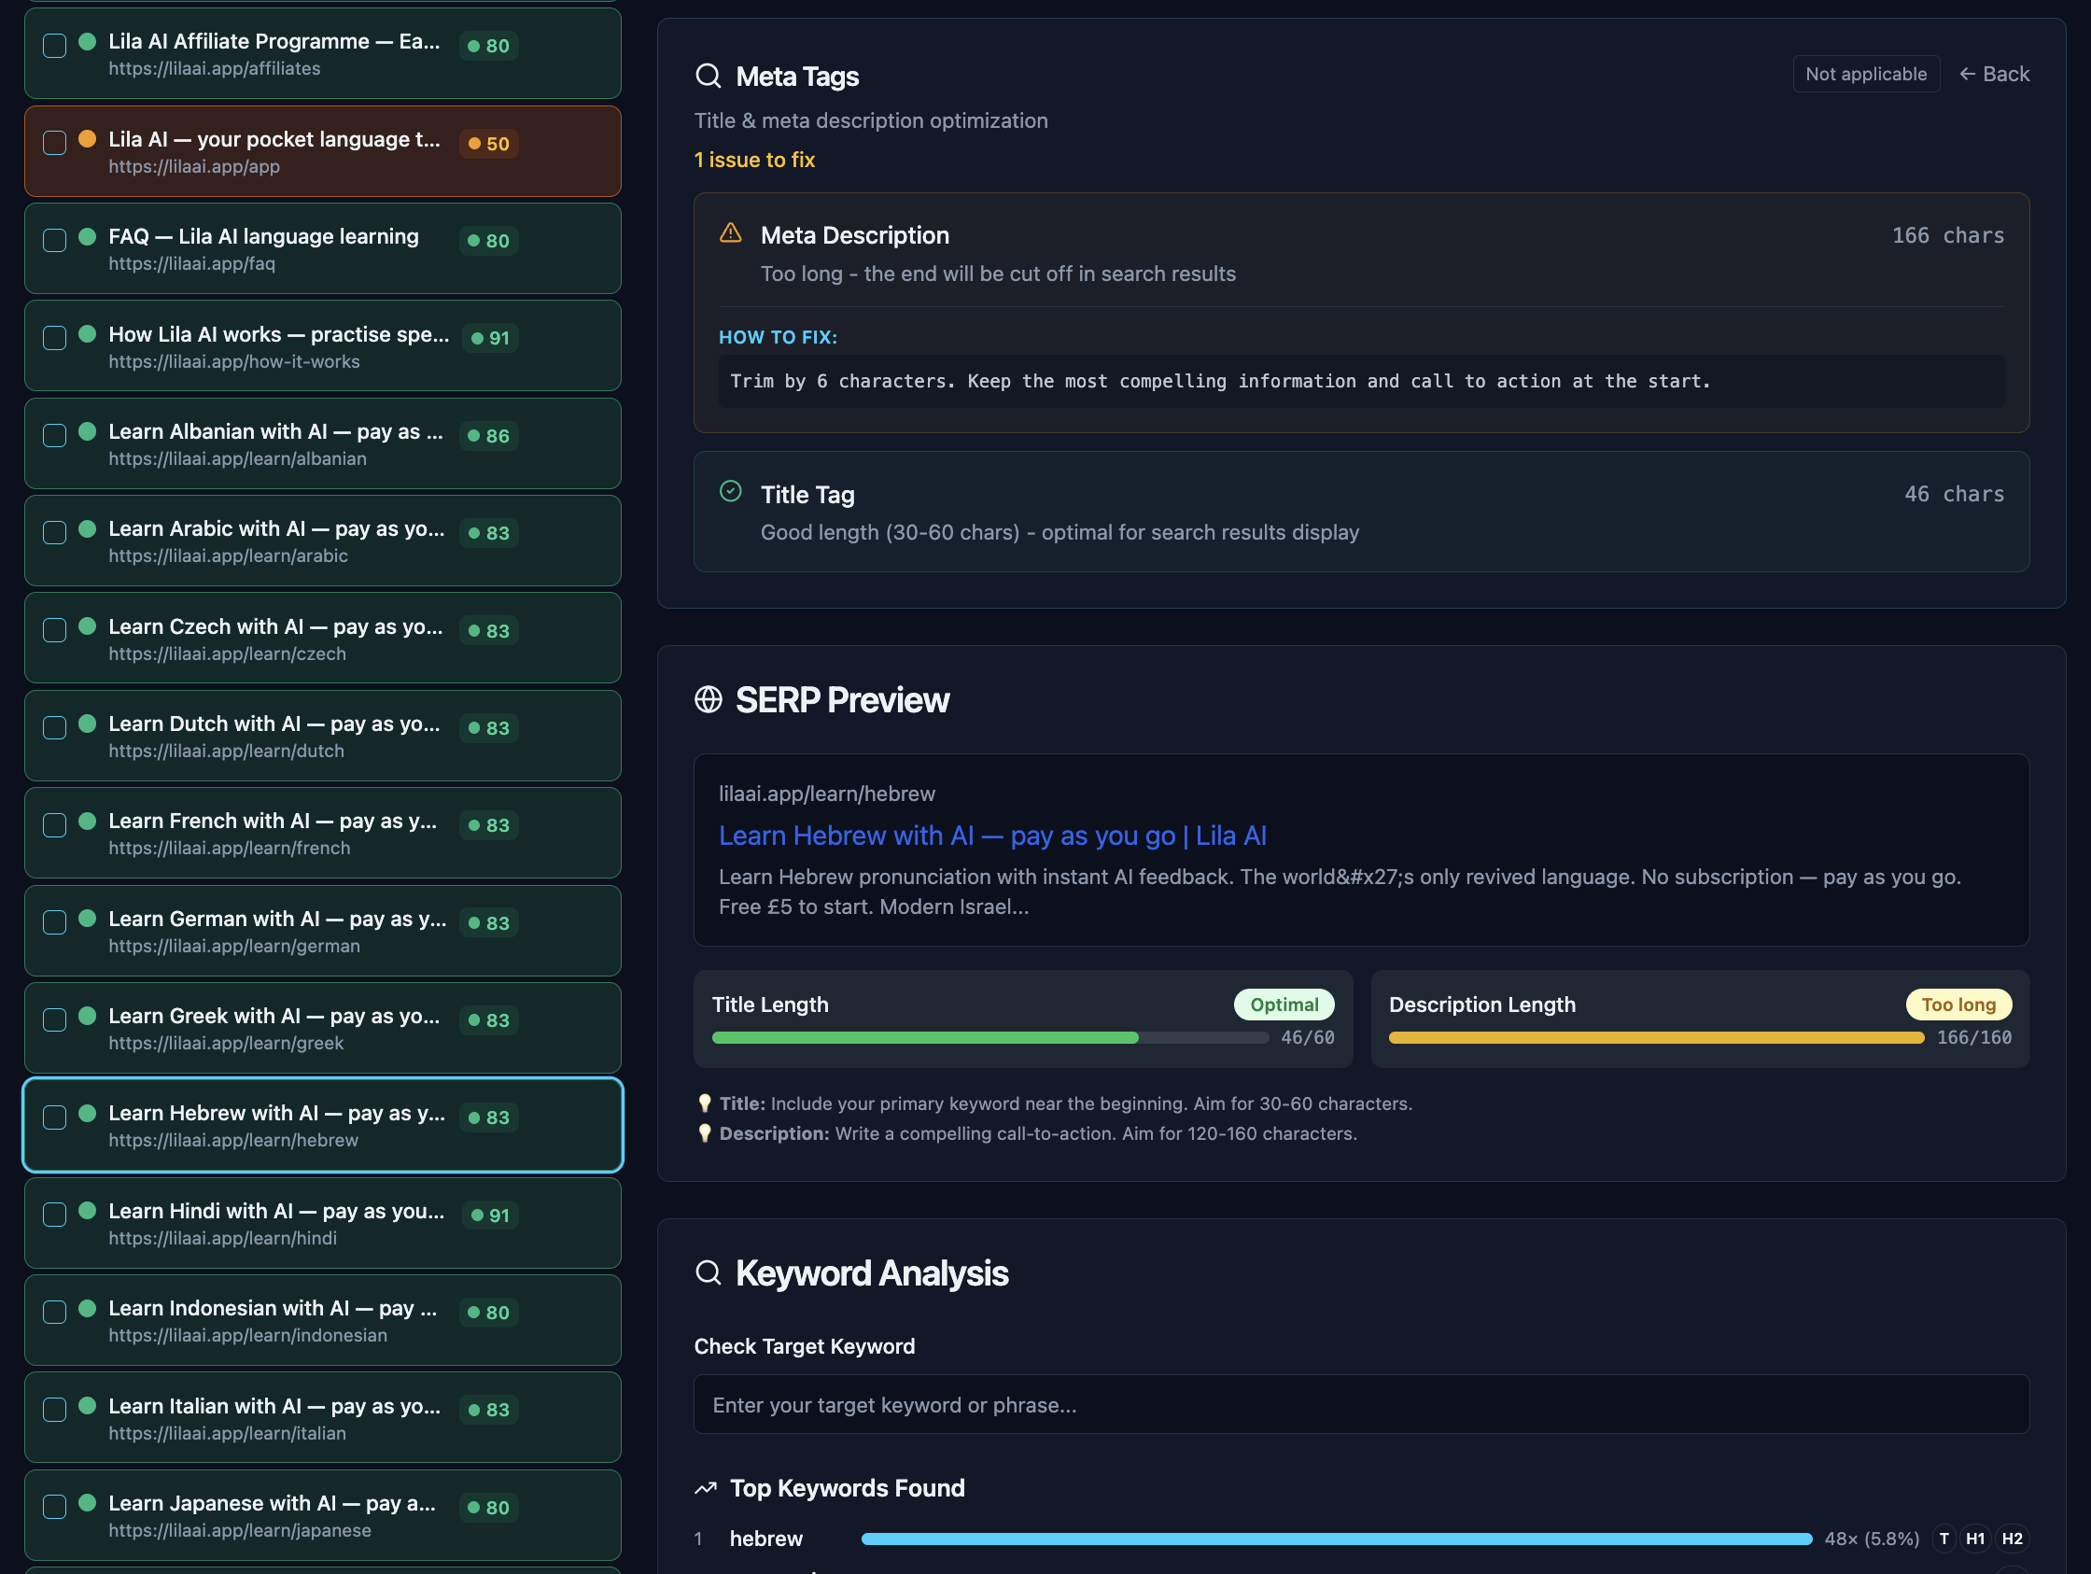Click the target keyword input field

click(x=1361, y=1405)
